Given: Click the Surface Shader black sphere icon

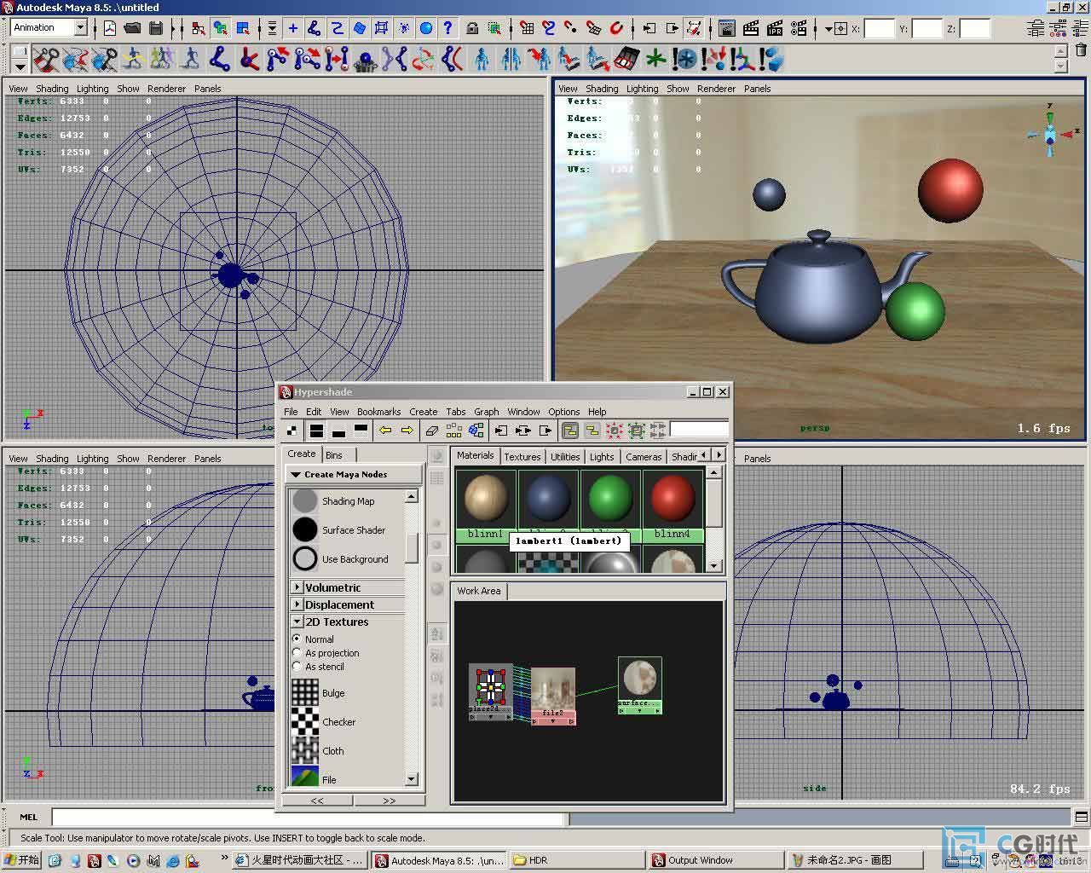Looking at the screenshot, I should coord(304,529).
